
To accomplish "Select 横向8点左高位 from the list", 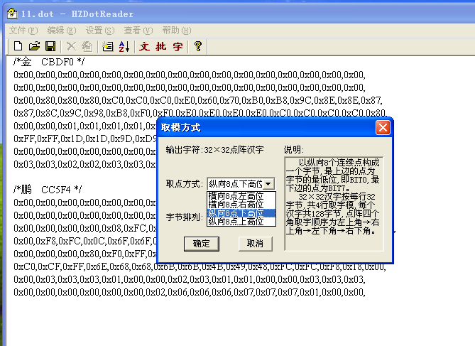I will [x=235, y=195].
